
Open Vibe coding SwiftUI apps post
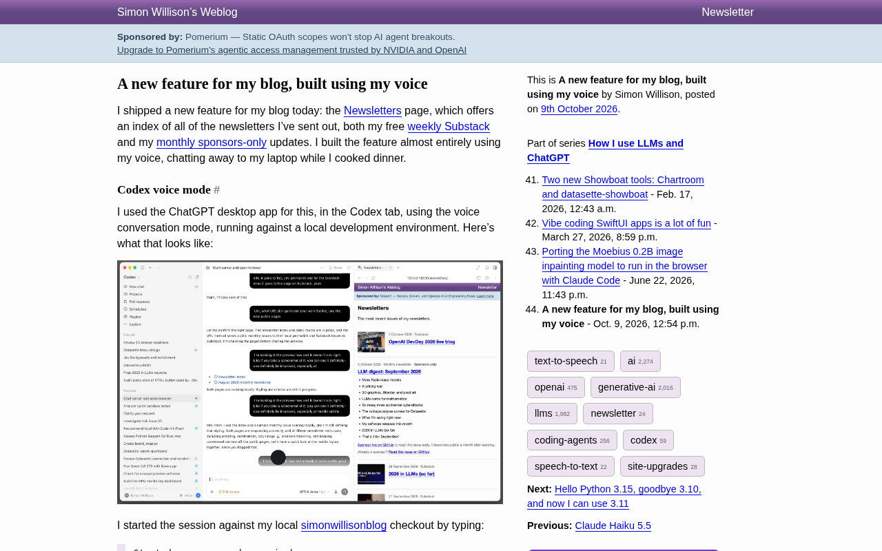point(626,223)
